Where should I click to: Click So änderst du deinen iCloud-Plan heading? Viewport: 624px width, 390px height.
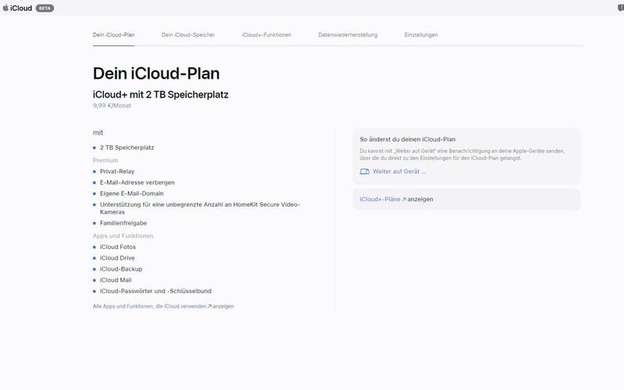(407, 140)
